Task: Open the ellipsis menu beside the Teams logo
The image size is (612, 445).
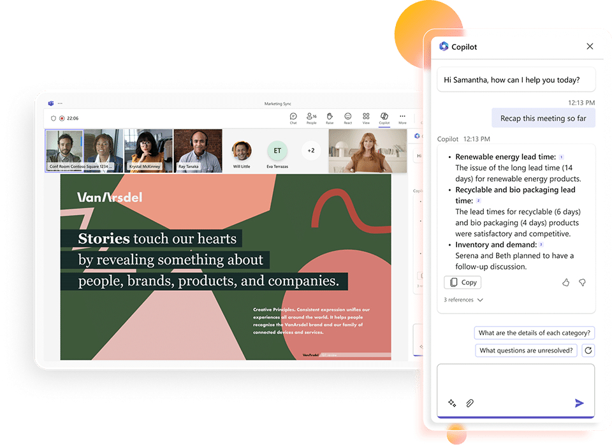Action: (61, 103)
